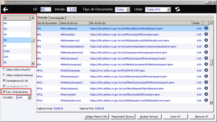Select the NfeConsultaCadastro2 service name
This screenshot has height=122, width=217.
tap(72, 46)
